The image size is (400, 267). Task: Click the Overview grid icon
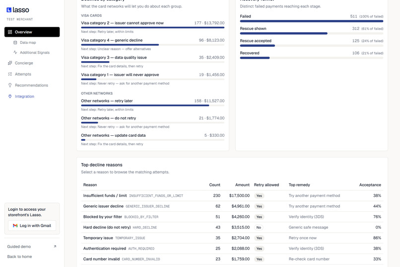(10, 32)
